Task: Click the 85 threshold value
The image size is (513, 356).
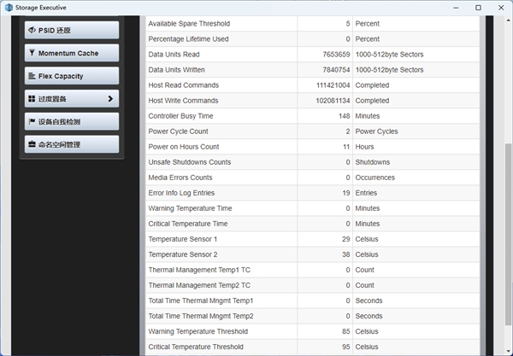Action: coord(345,331)
